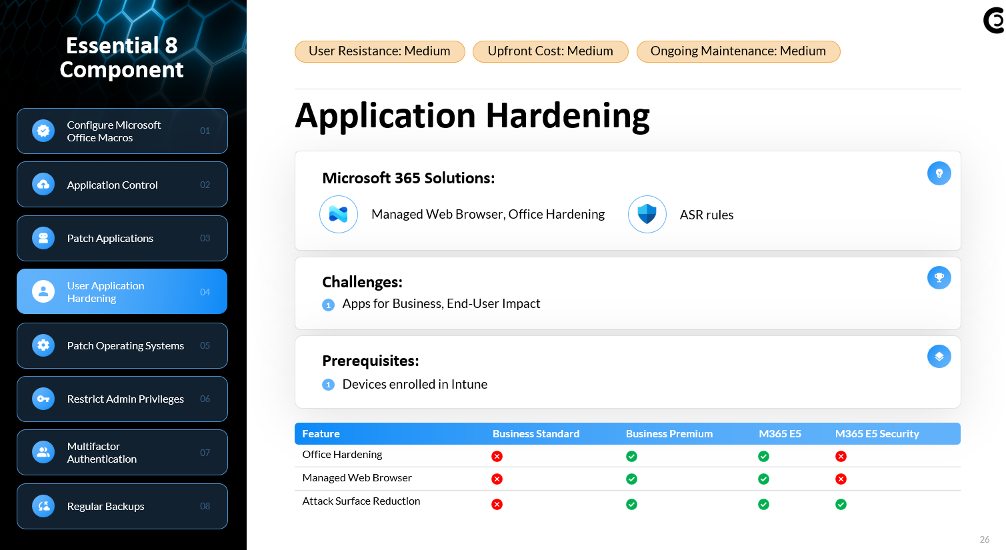1006x550 pixels.
Task: Click Office Hardening green check under Business Premium
Action: [x=631, y=457]
